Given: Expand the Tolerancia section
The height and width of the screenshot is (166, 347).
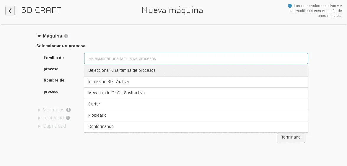Looking at the screenshot, I should click(x=39, y=118).
